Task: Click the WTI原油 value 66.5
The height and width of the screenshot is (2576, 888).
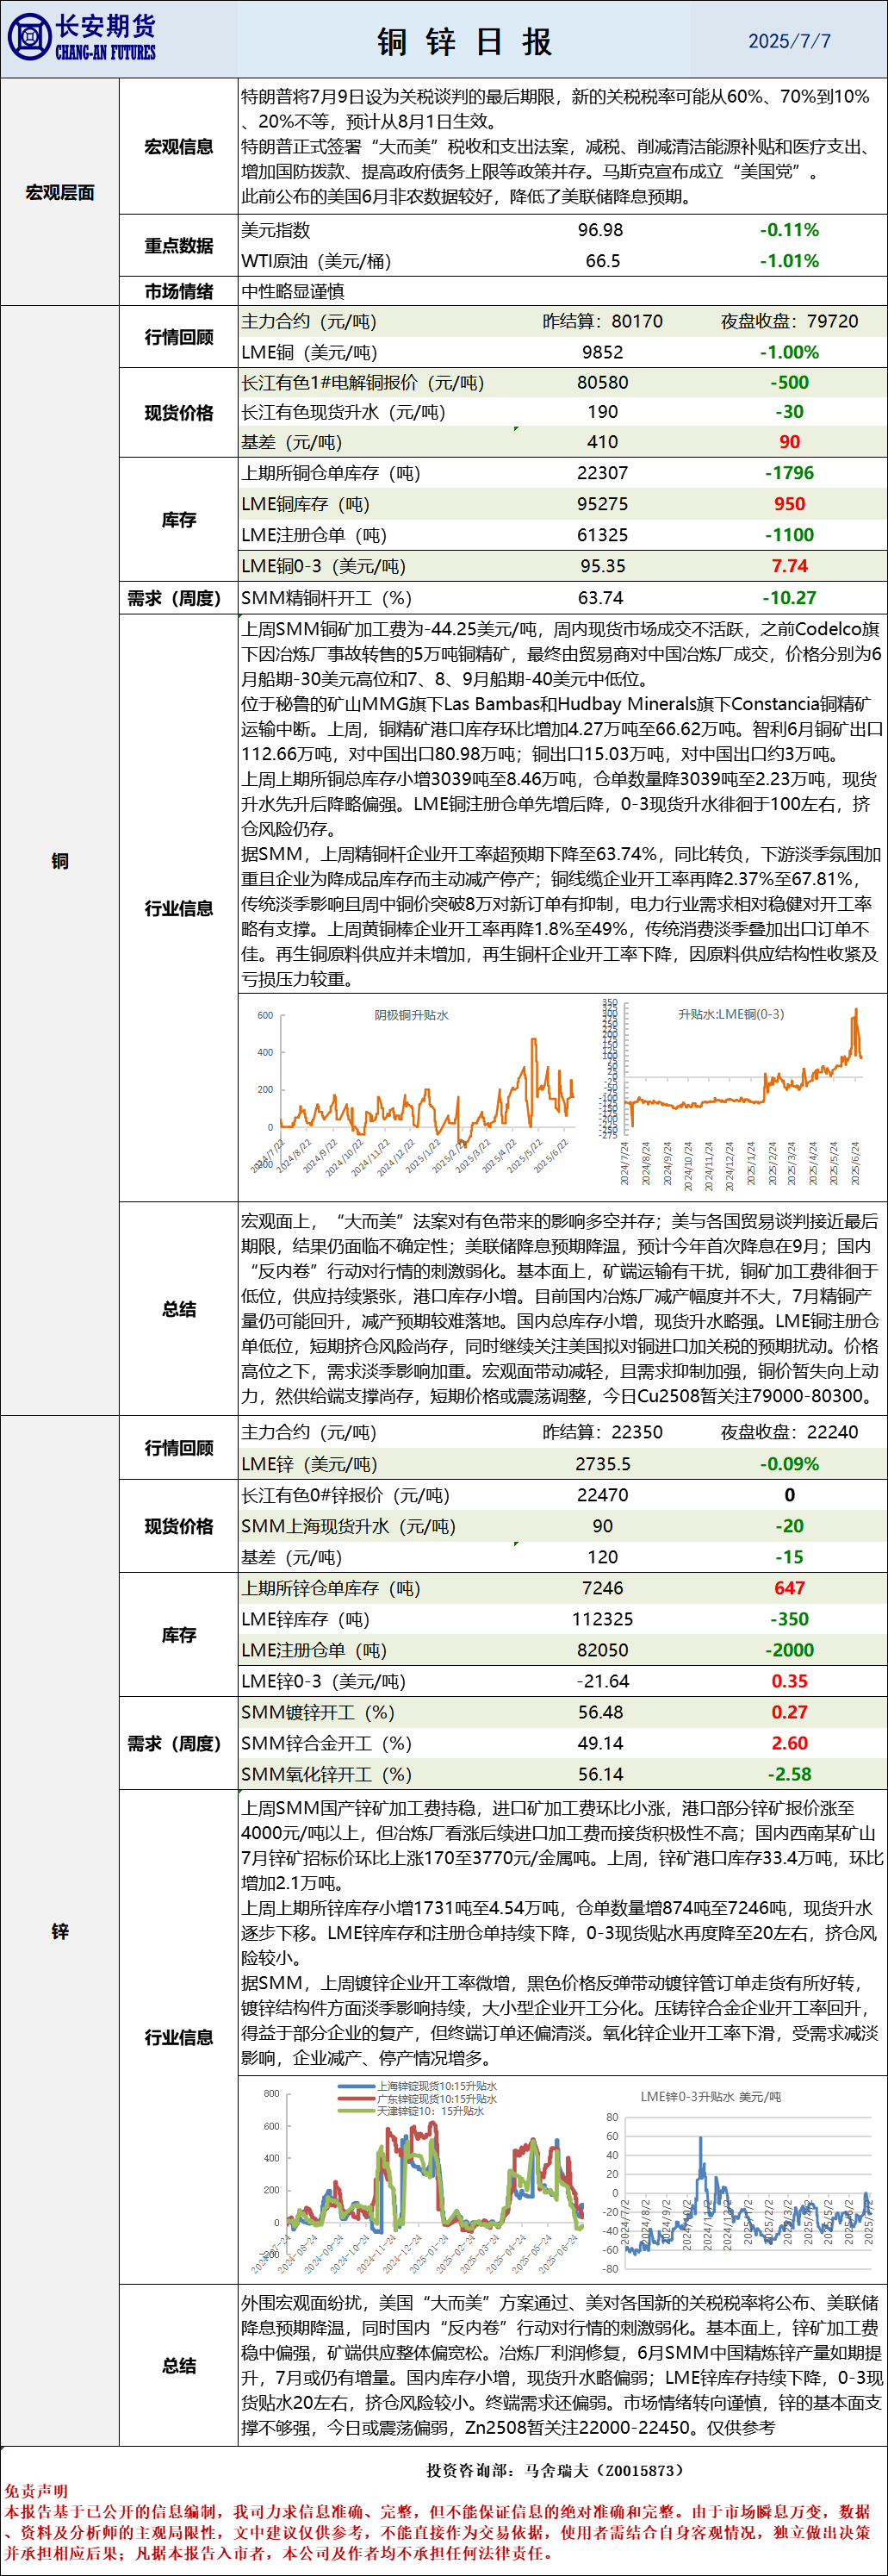Action: tap(602, 261)
